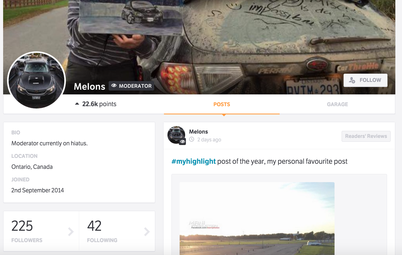Switch to the Garage tab

337,104
